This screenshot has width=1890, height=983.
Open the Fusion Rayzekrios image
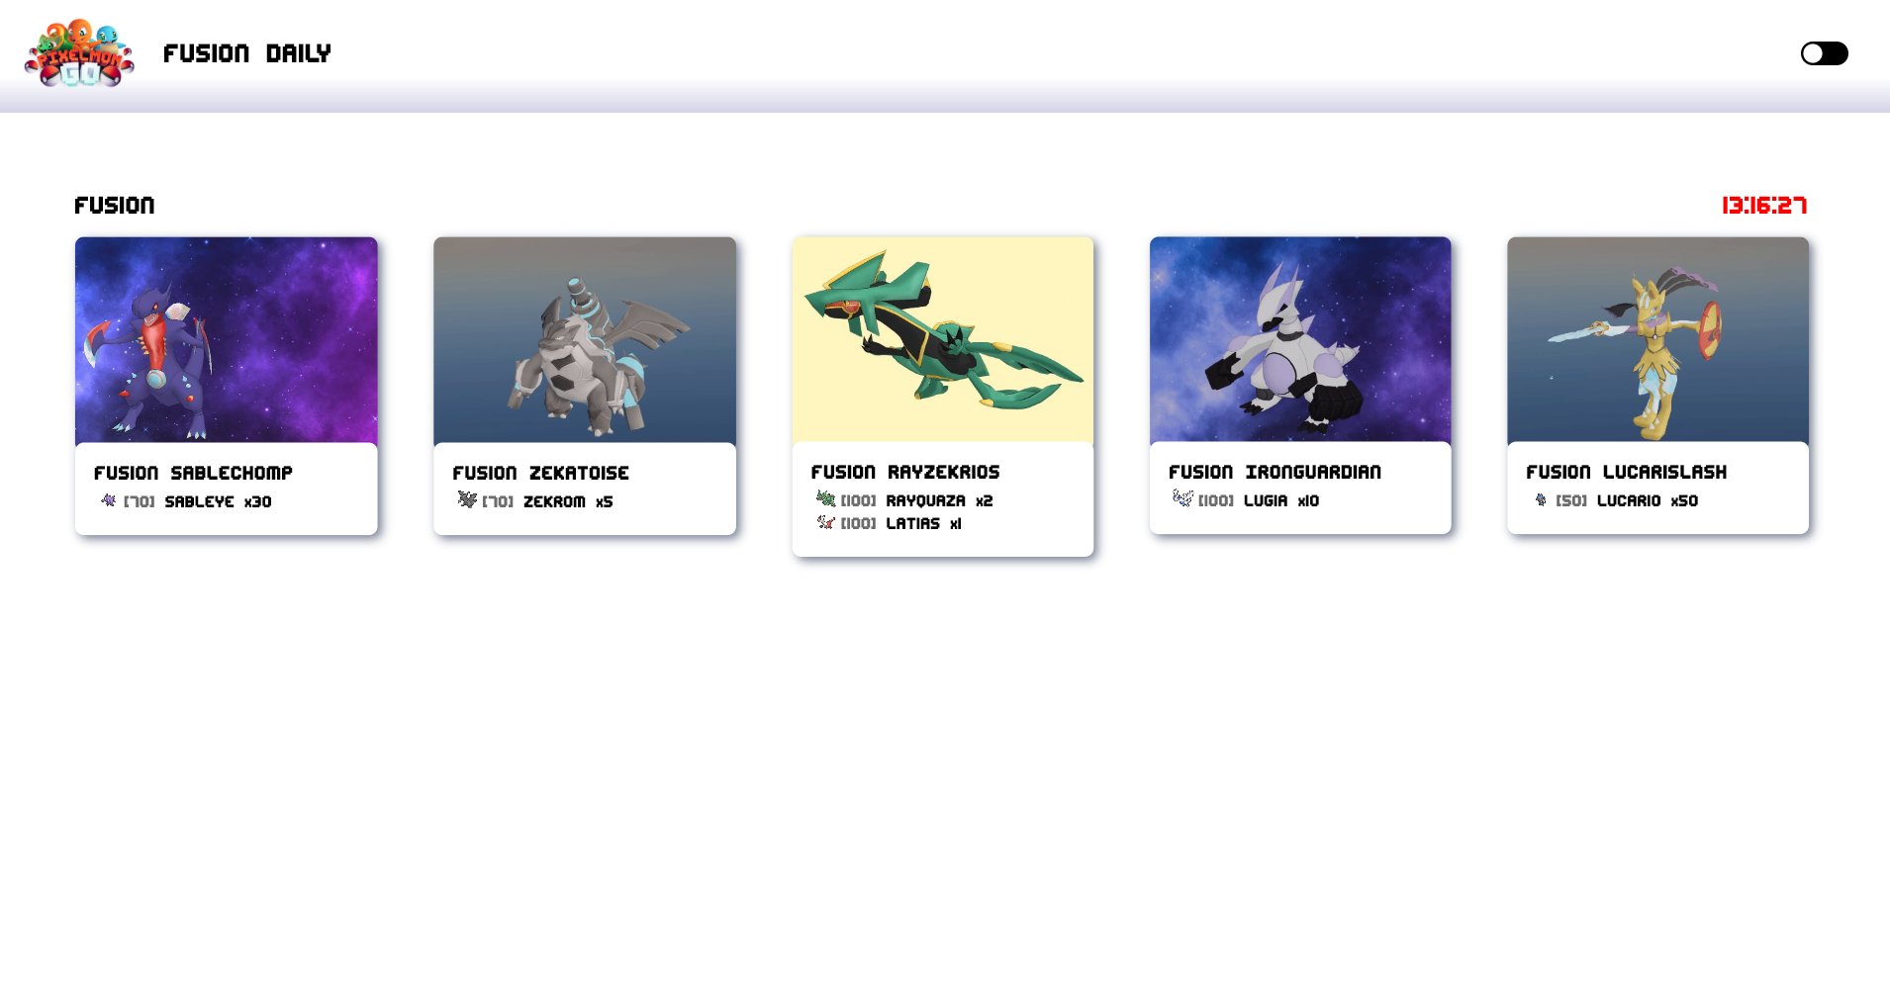[x=943, y=339]
